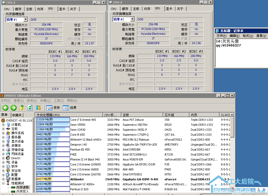Open the 编辑 menu in Notepad

pyautogui.click(x=234, y=36)
